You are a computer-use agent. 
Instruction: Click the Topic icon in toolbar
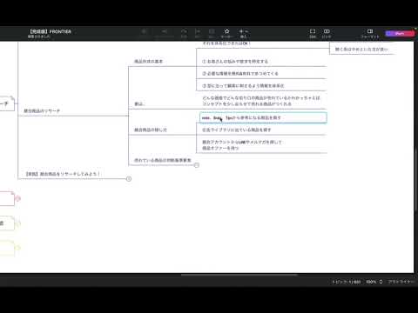[144, 31]
